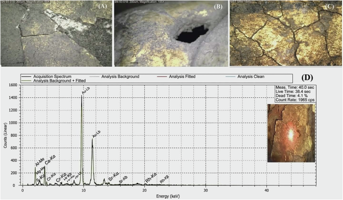Click the 'Meas. Time: 40.0 sec' value
The image size is (343, 200).
click(294, 87)
